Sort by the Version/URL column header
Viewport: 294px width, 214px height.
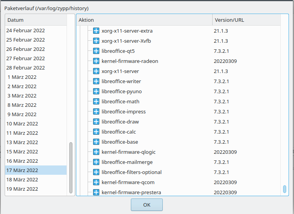pyautogui.click(x=246, y=20)
